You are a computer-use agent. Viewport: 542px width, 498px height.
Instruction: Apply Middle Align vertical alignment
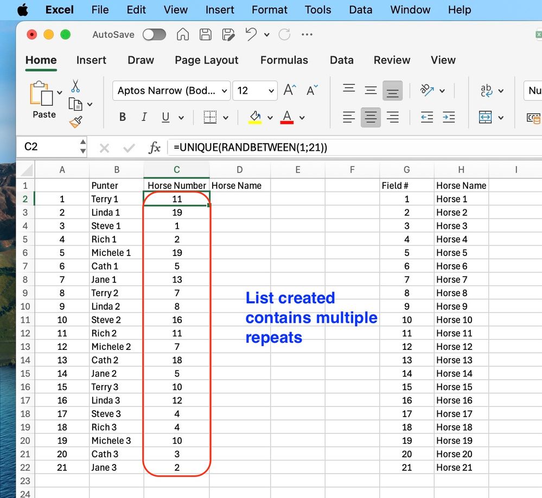click(371, 91)
